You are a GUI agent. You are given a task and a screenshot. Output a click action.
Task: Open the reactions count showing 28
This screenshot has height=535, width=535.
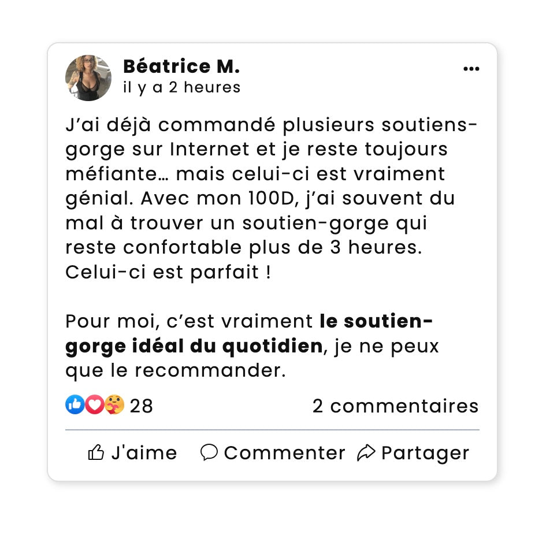142,406
